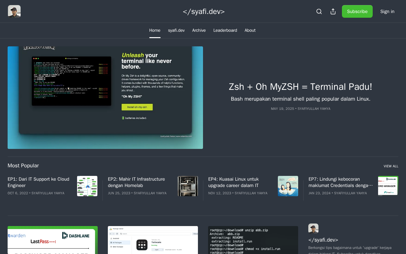Click the green Subscribe button
The height and width of the screenshot is (254, 406).
point(357,11)
